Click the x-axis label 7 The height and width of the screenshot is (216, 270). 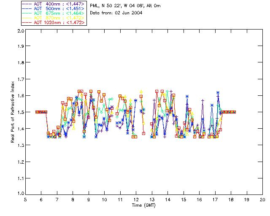click(x=57, y=200)
